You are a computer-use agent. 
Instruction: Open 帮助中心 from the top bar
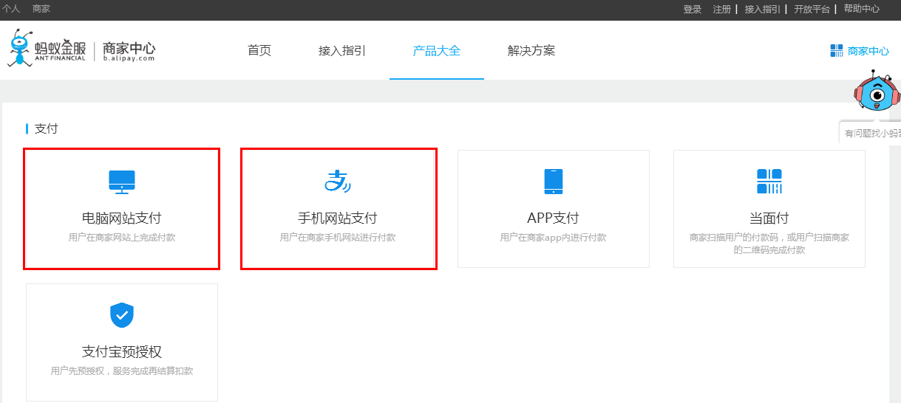point(861,10)
